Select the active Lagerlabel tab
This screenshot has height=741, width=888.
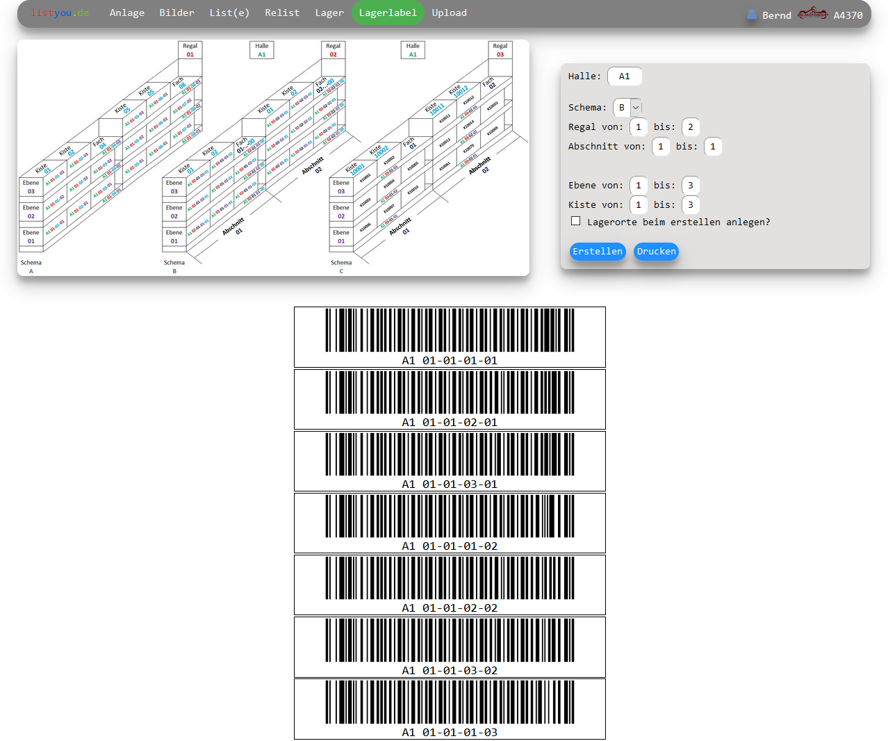[x=388, y=13]
